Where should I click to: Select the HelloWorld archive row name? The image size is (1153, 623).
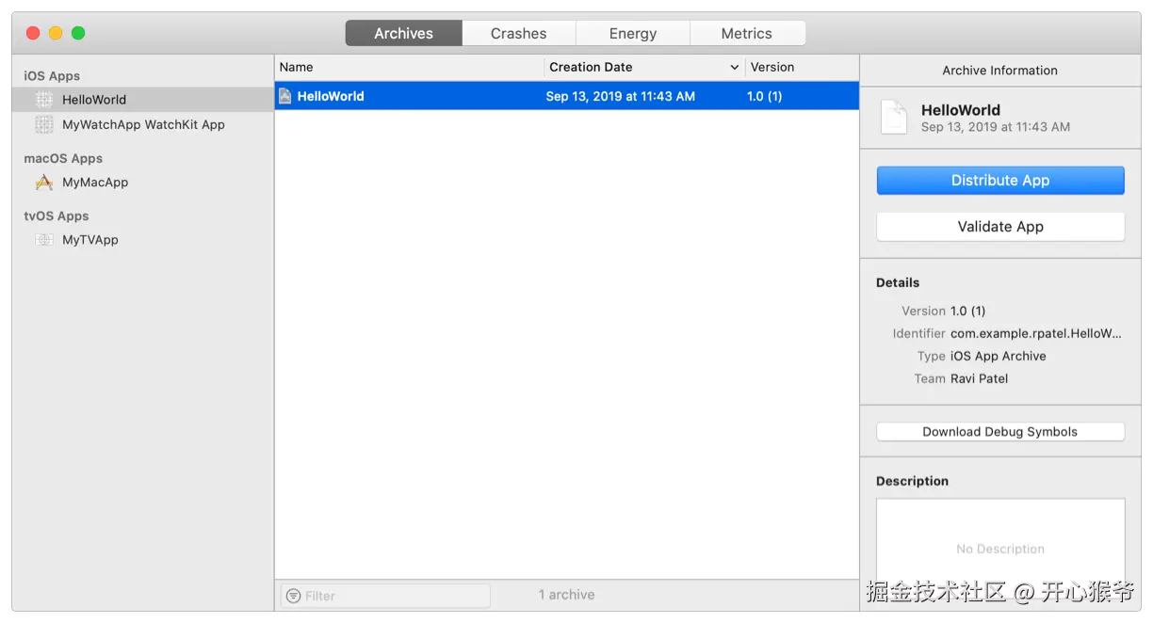331,96
